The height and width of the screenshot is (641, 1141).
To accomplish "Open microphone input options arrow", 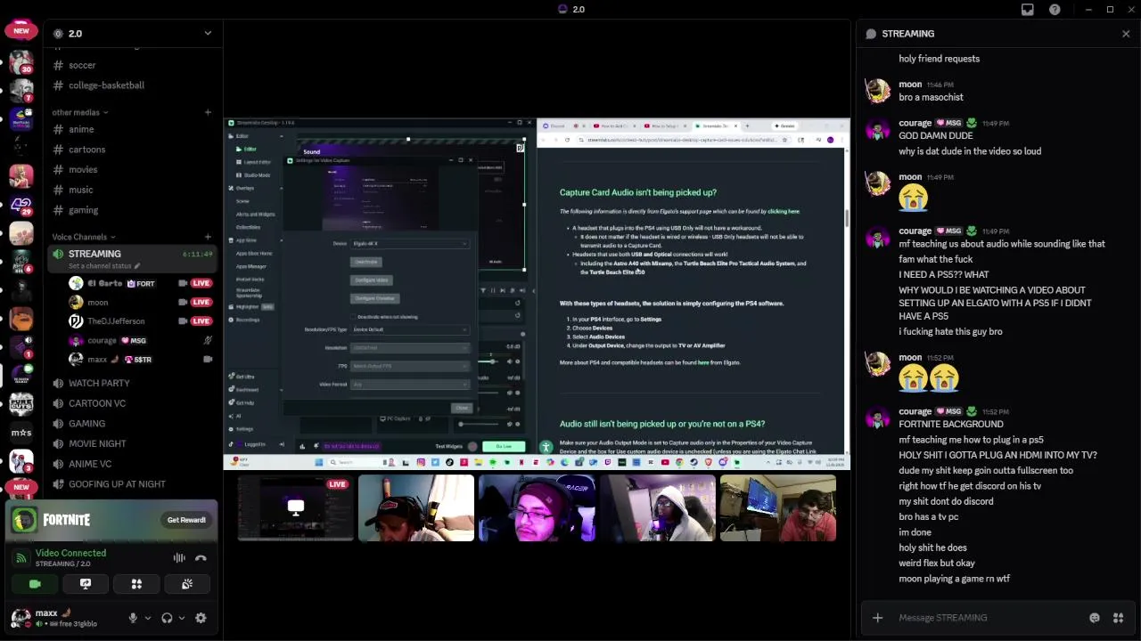I will (148, 618).
